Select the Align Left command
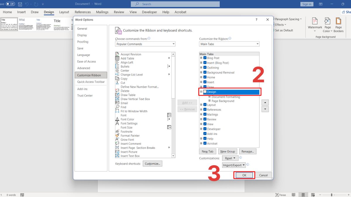Image resolution: width=351 pixels, height=197 pixels. pyautogui.click(x=127, y=62)
